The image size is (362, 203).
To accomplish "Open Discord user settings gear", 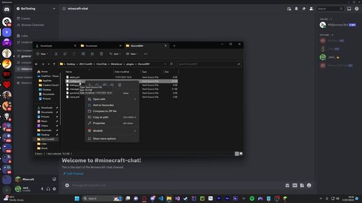I will pos(54,189).
